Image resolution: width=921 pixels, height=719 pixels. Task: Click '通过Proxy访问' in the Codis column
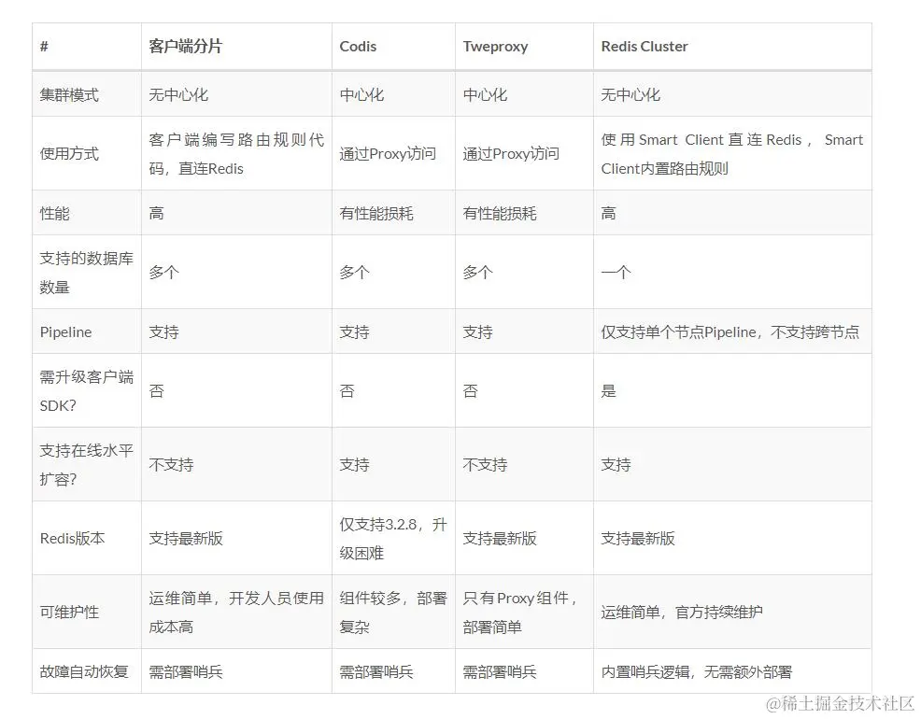point(388,154)
